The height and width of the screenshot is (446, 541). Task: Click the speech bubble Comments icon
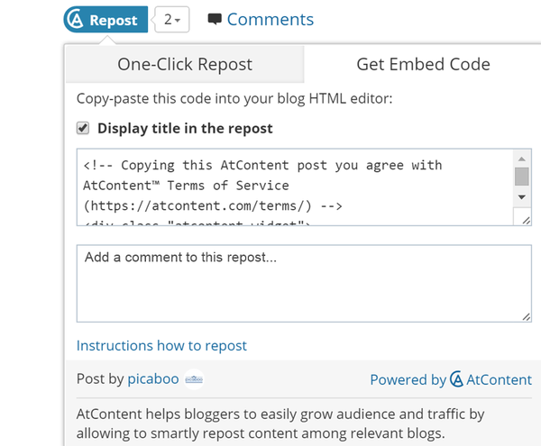(x=214, y=19)
